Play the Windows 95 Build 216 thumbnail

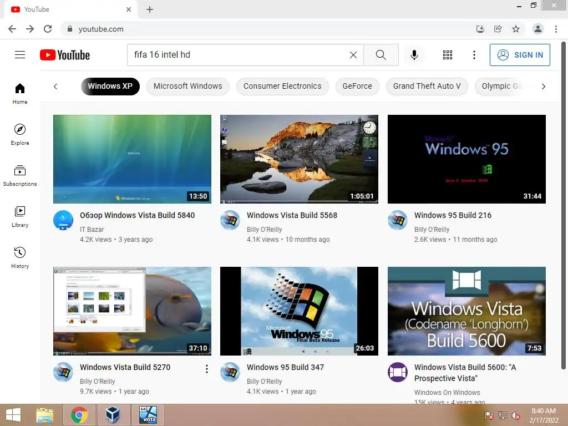(466, 159)
